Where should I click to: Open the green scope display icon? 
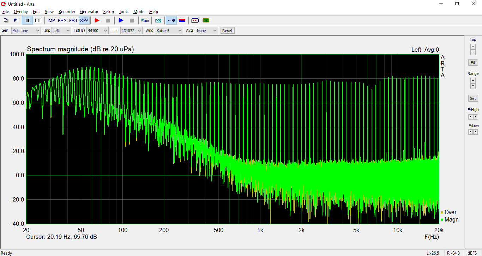coord(206,20)
